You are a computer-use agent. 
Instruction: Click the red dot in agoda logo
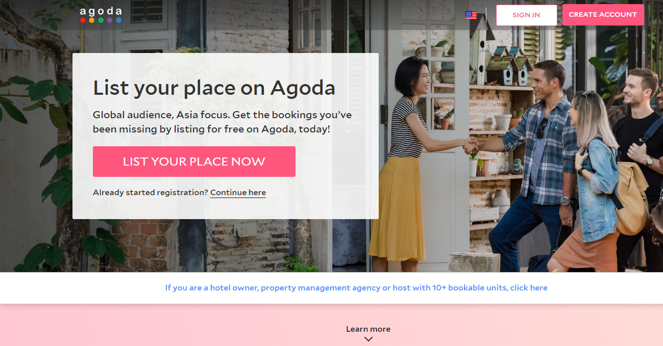[83, 20]
